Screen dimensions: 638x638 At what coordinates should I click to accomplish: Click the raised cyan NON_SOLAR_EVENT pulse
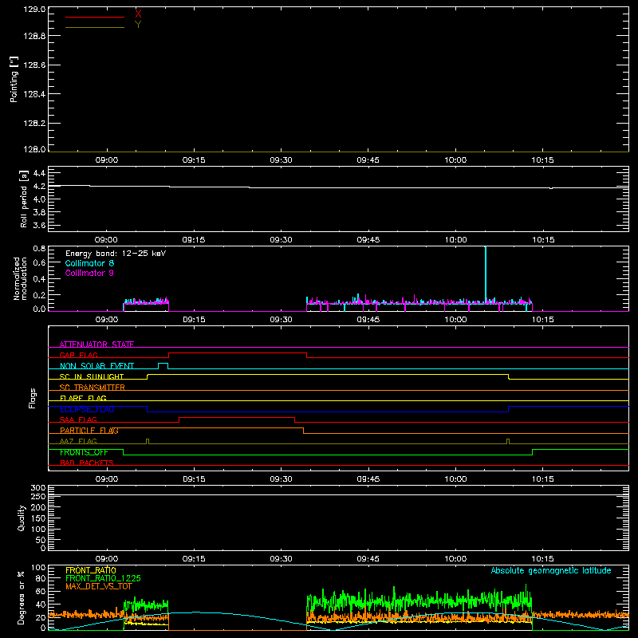pyautogui.click(x=163, y=364)
